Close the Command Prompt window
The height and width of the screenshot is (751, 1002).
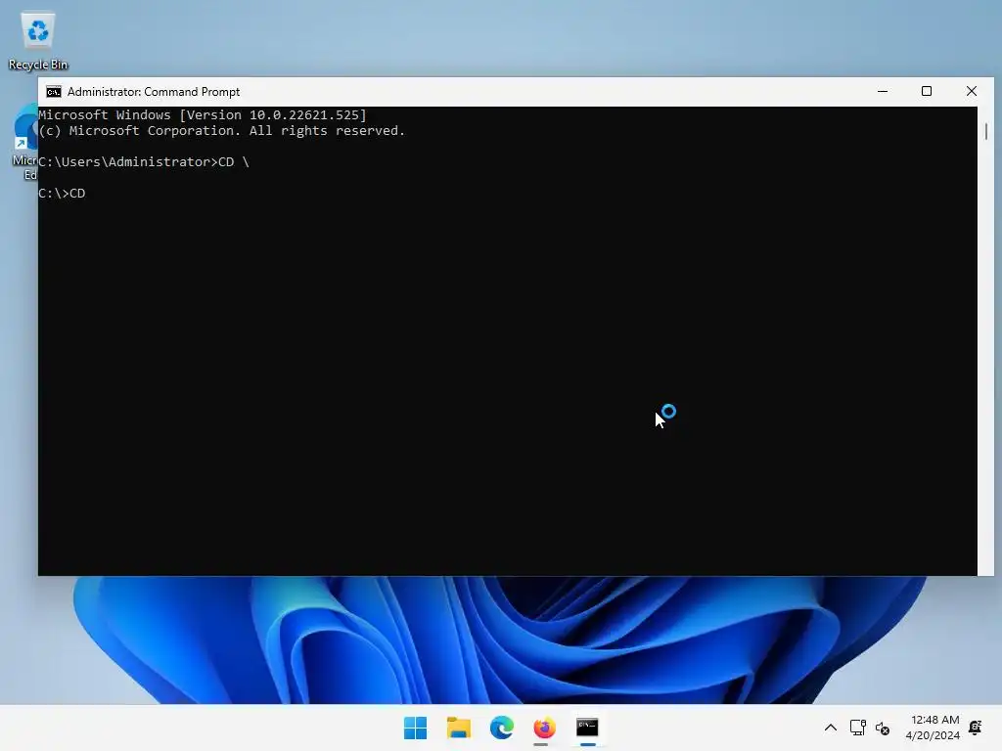click(972, 91)
